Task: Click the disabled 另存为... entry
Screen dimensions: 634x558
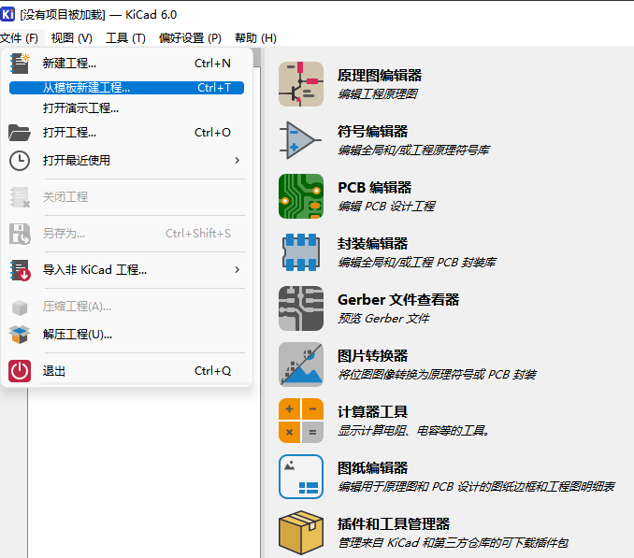Action: (x=126, y=233)
